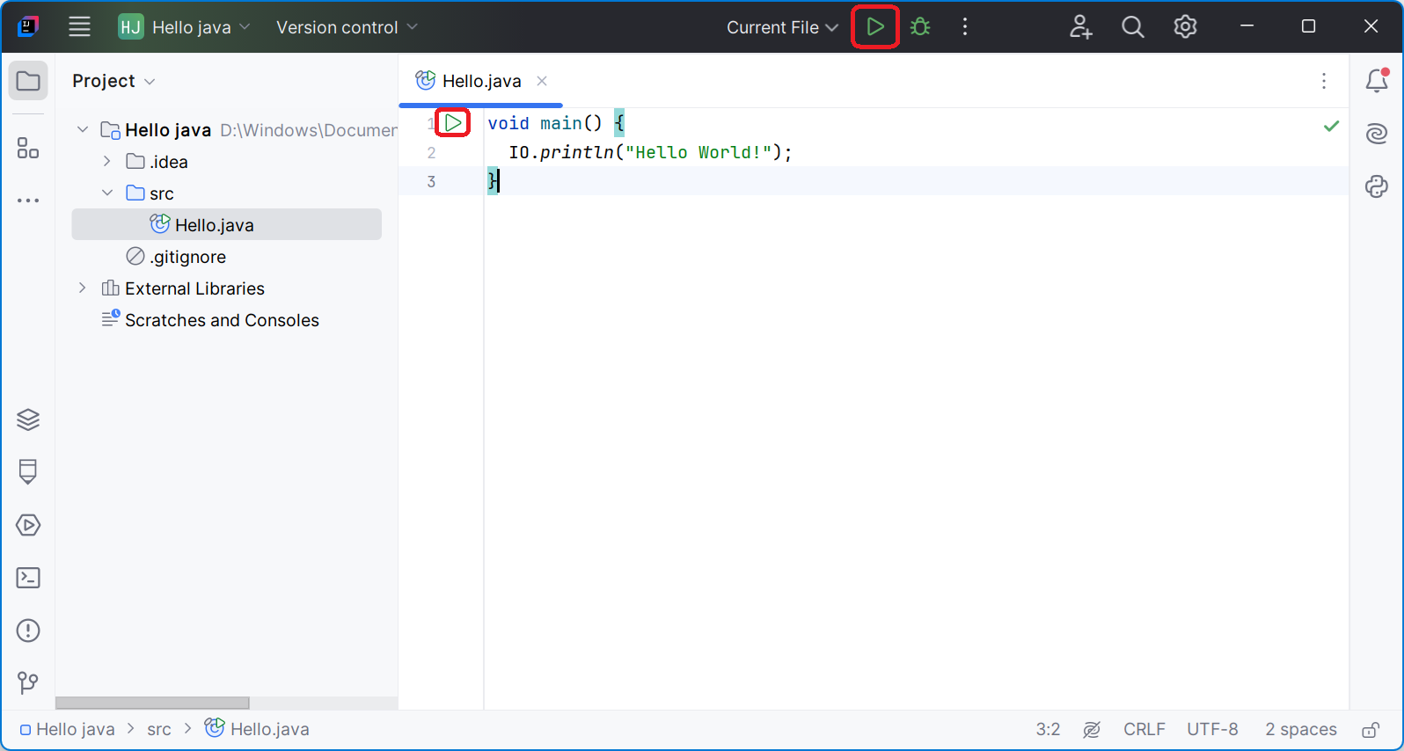Toggle the Project tool window folder icon
Viewport: 1404px width, 751px height.
[x=28, y=81]
